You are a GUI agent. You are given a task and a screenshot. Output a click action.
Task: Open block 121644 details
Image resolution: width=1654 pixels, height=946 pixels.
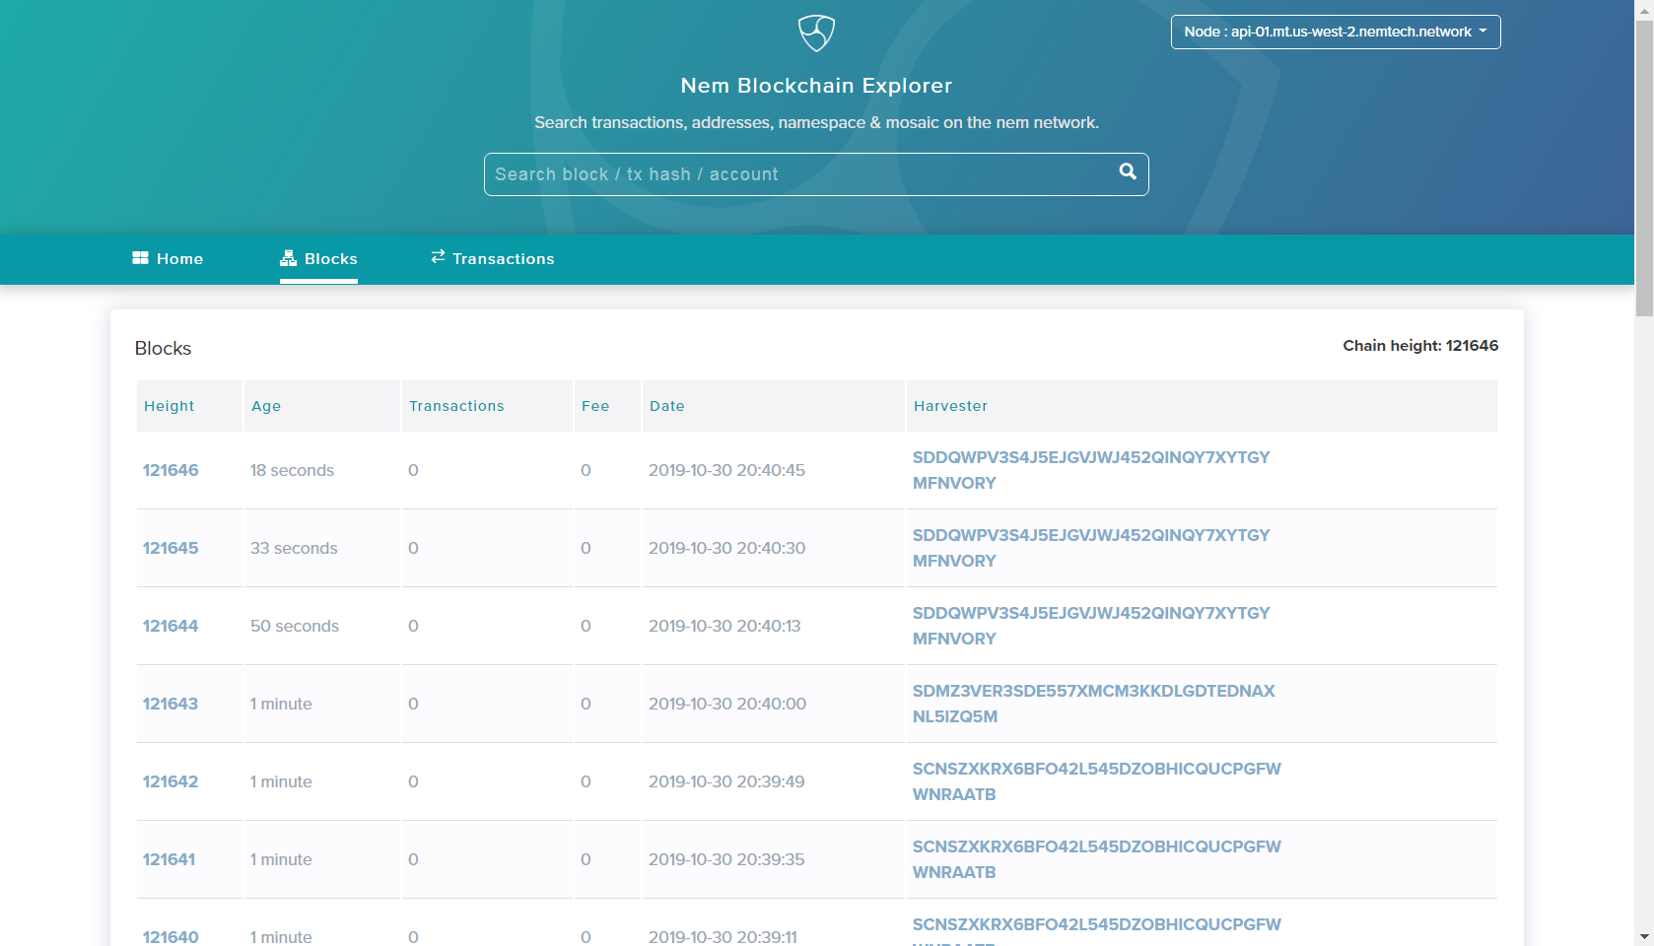click(x=171, y=626)
